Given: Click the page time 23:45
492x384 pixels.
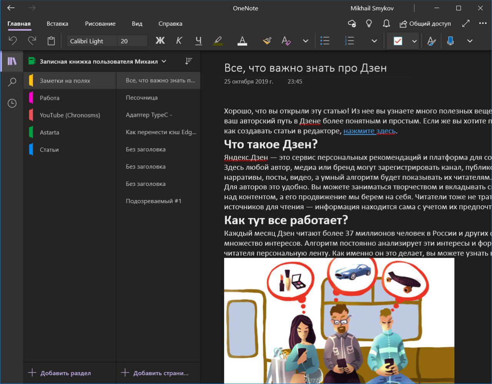Looking at the screenshot, I should pos(295,81).
